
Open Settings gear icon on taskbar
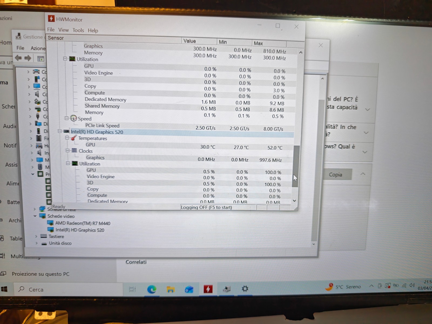click(x=245, y=289)
